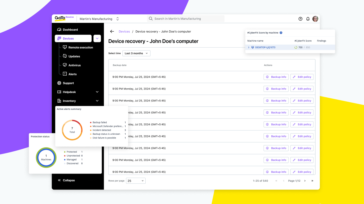
Task: Click the help question-mark icon
Action: [x=300, y=19]
